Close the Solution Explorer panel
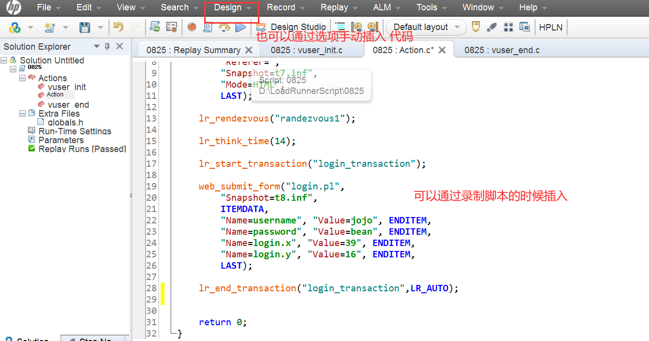 [x=119, y=46]
